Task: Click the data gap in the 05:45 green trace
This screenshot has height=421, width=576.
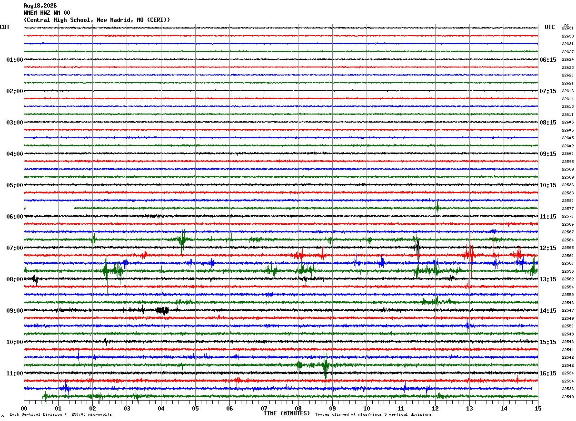Action: pyautogui.click(x=50, y=208)
